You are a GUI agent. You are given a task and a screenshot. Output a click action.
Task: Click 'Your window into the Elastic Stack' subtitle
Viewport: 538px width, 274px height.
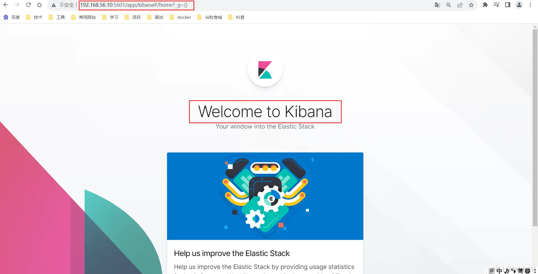click(265, 127)
